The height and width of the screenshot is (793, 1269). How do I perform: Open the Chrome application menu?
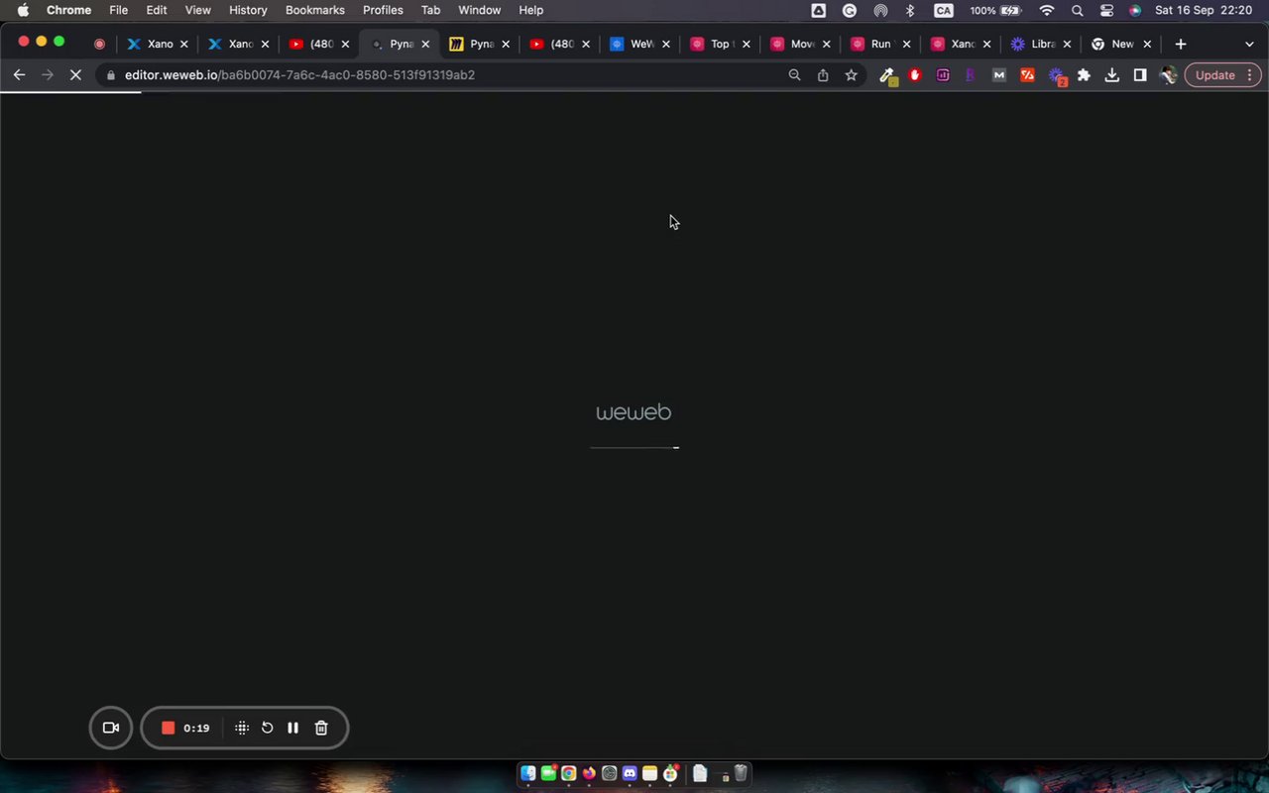click(68, 10)
